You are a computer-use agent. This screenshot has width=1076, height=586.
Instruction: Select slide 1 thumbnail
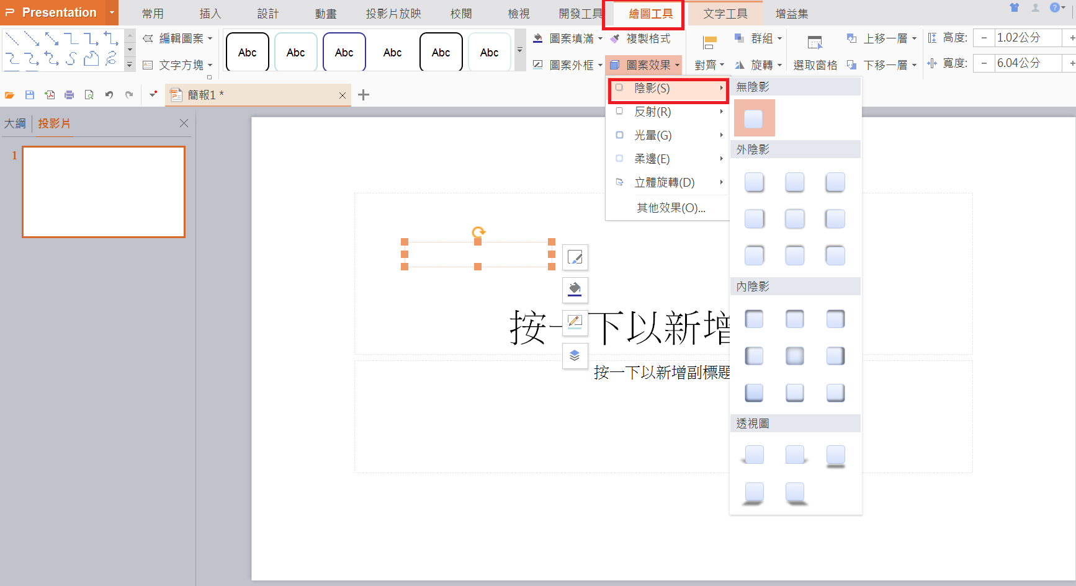(x=104, y=192)
